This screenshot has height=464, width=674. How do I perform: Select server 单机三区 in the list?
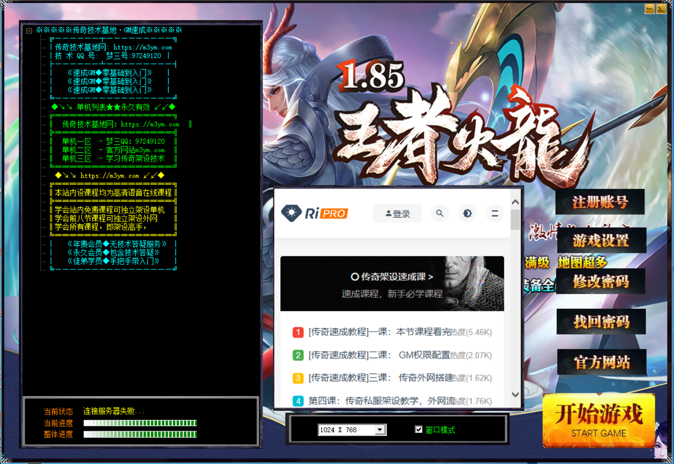(113, 158)
